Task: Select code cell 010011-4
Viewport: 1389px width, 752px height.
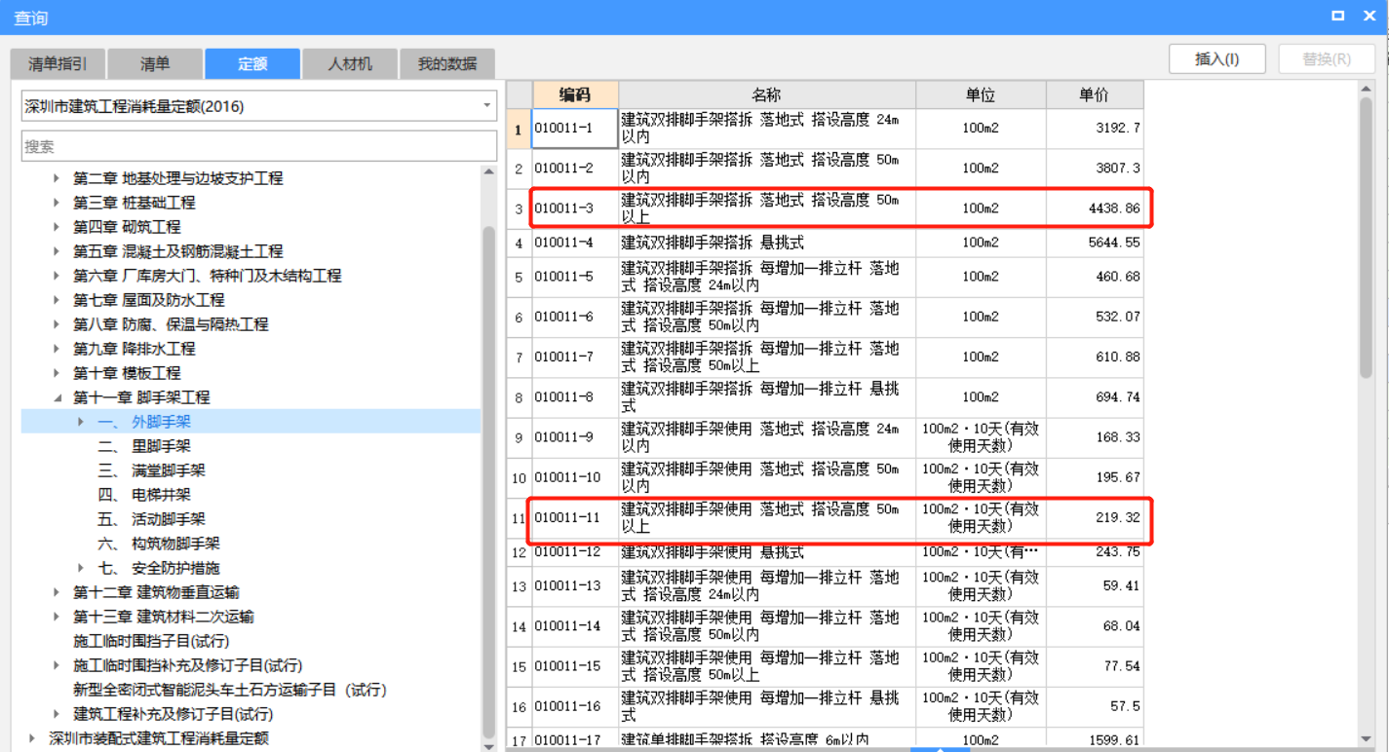Action: (575, 243)
